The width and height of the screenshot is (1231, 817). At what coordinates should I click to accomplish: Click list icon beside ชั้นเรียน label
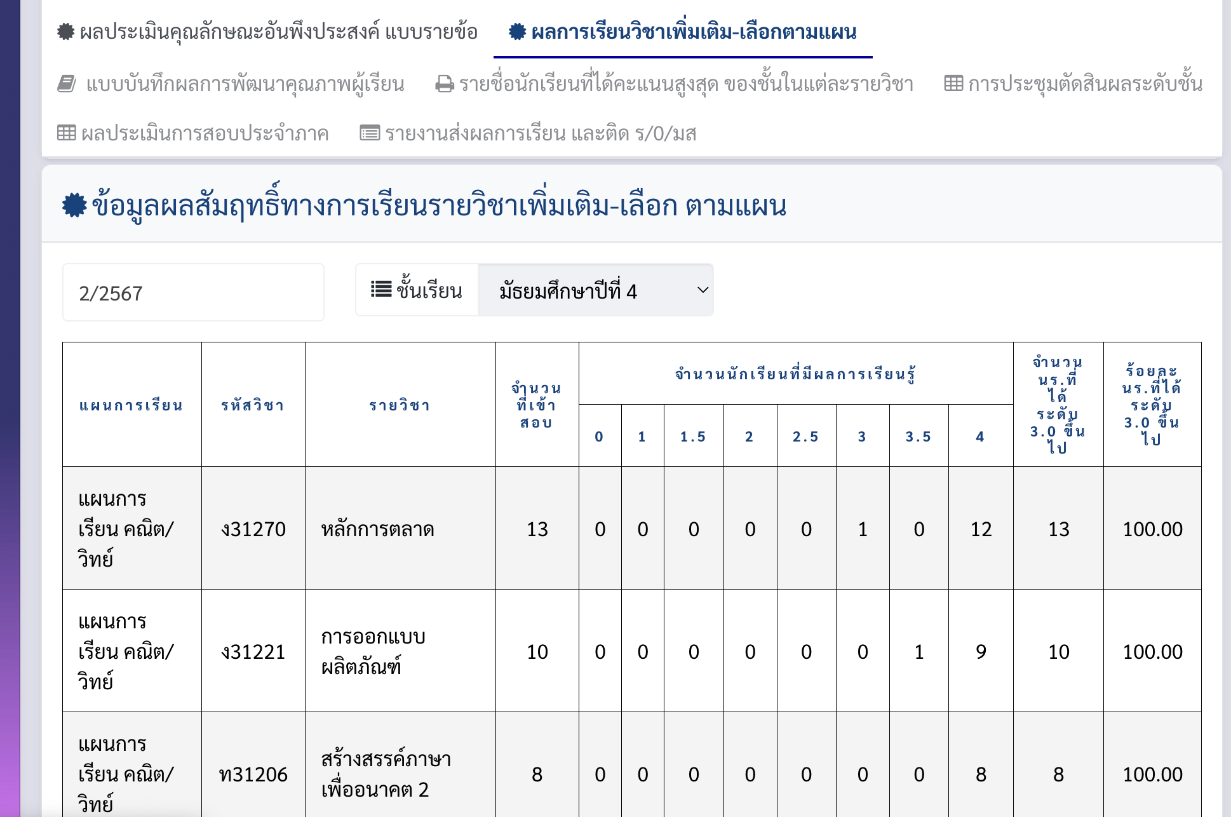pos(381,290)
